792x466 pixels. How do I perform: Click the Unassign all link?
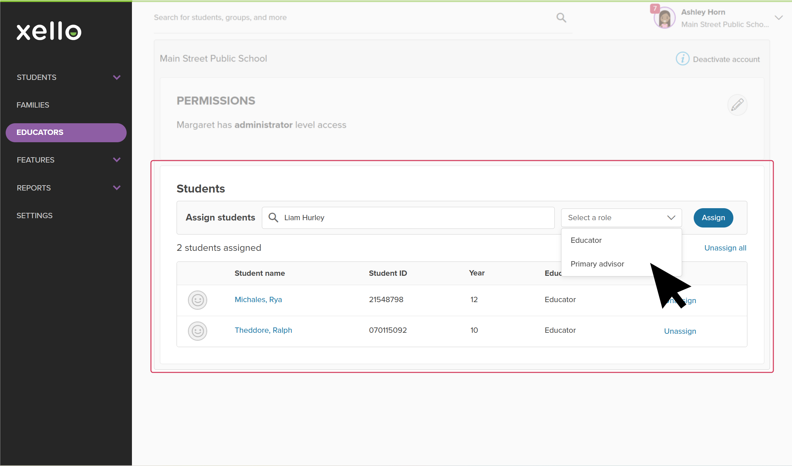[725, 248]
